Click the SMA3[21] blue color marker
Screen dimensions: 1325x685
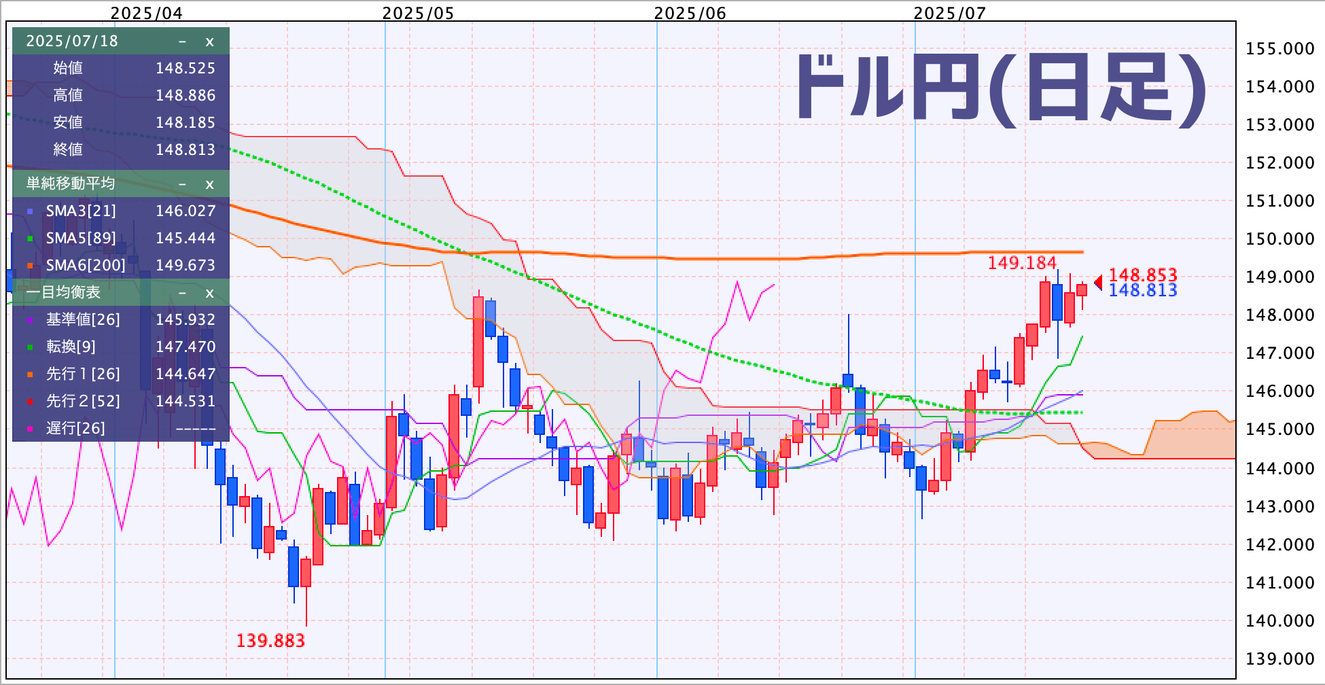(30, 212)
